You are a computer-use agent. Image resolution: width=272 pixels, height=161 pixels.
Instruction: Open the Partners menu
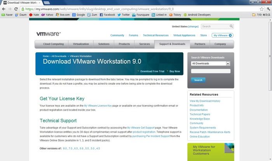(200, 44)
